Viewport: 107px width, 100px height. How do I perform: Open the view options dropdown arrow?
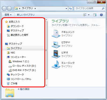pos(89,15)
